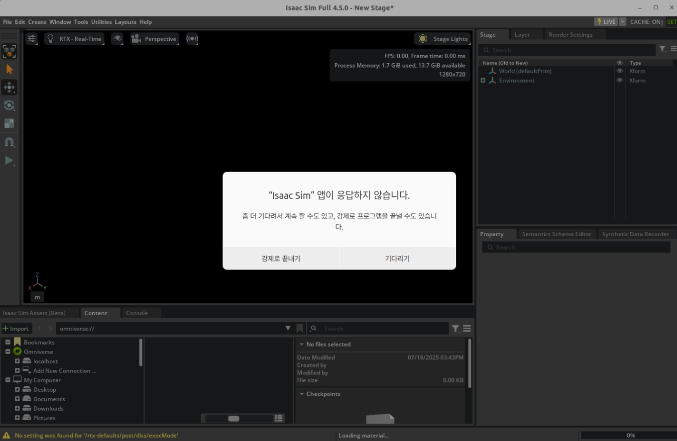The width and height of the screenshot is (677, 441).
Task: Open the LIVE dropdown arrow
Action: coord(622,22)
